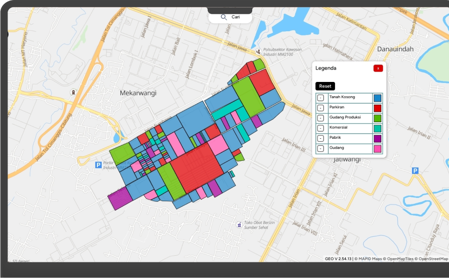Toggle the Pabrik layer checkbox
The width and height of the screenshot is (449, 278).
point(320,139)
